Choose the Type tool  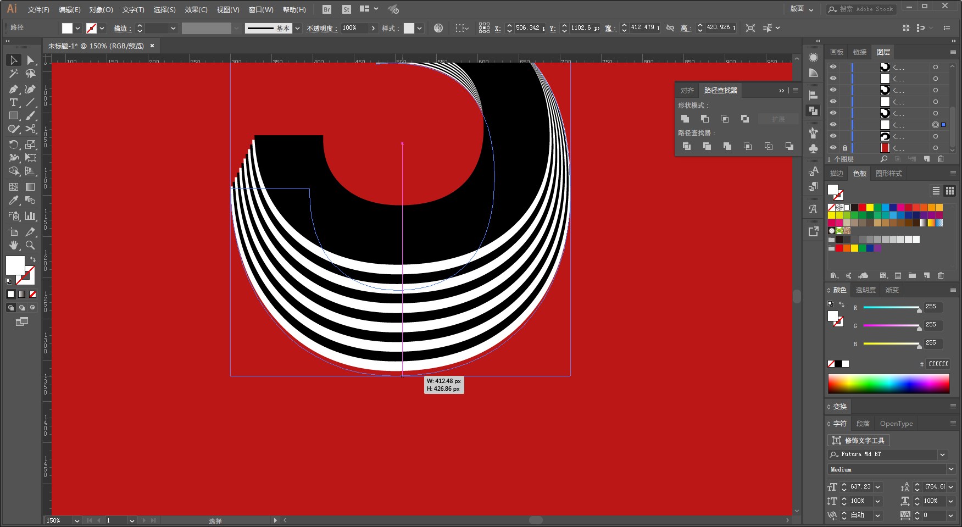pos(14,103)
